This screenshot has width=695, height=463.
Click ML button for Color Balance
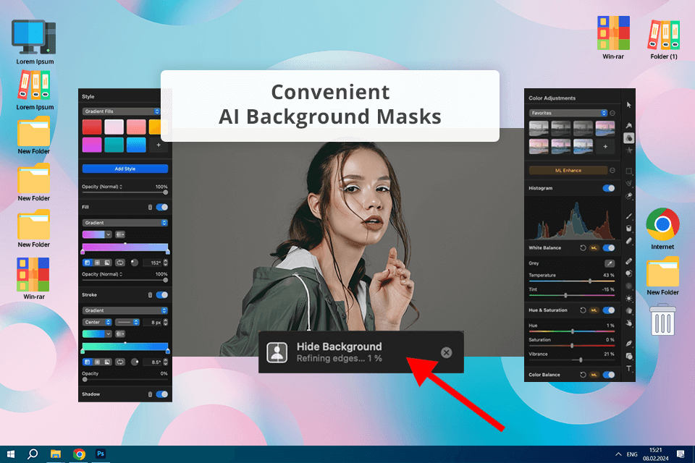click(x=594, y=375)
